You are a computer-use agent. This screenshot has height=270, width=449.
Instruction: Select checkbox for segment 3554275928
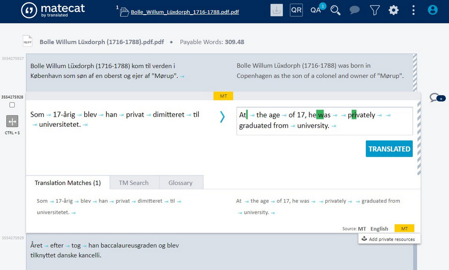click(11, 104)
